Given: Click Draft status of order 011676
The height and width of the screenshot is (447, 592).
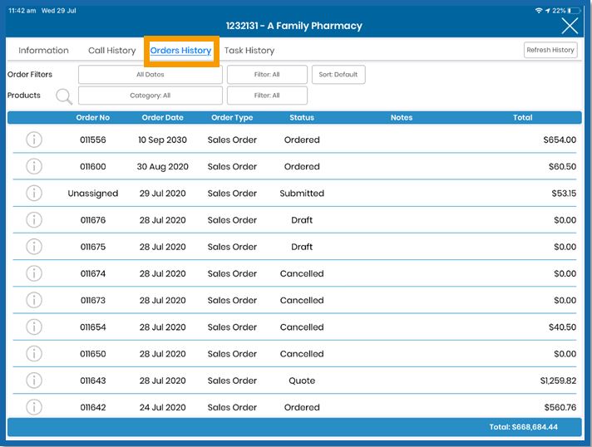Looking at the screenshot, I should pos(302,220).
